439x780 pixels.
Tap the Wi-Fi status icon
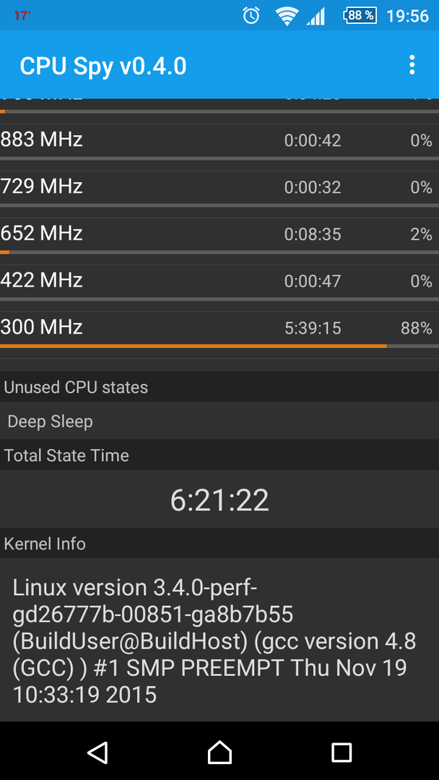pyautogui.click(x=287, y=16)
